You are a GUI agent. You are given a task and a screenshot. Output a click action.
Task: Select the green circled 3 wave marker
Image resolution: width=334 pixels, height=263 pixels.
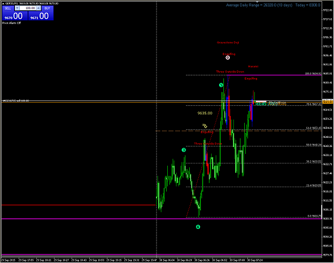(184, 150)
